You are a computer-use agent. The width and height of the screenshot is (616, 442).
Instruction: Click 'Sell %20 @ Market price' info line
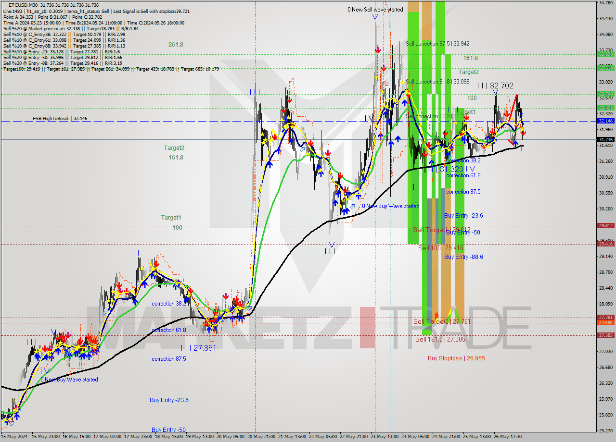pos(71,28)
